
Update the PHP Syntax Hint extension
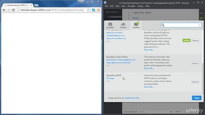[186, 41]
